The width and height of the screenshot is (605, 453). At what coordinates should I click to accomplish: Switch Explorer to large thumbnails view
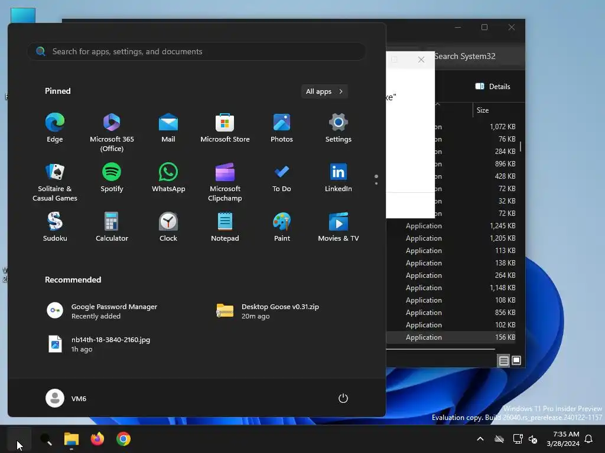516,360
